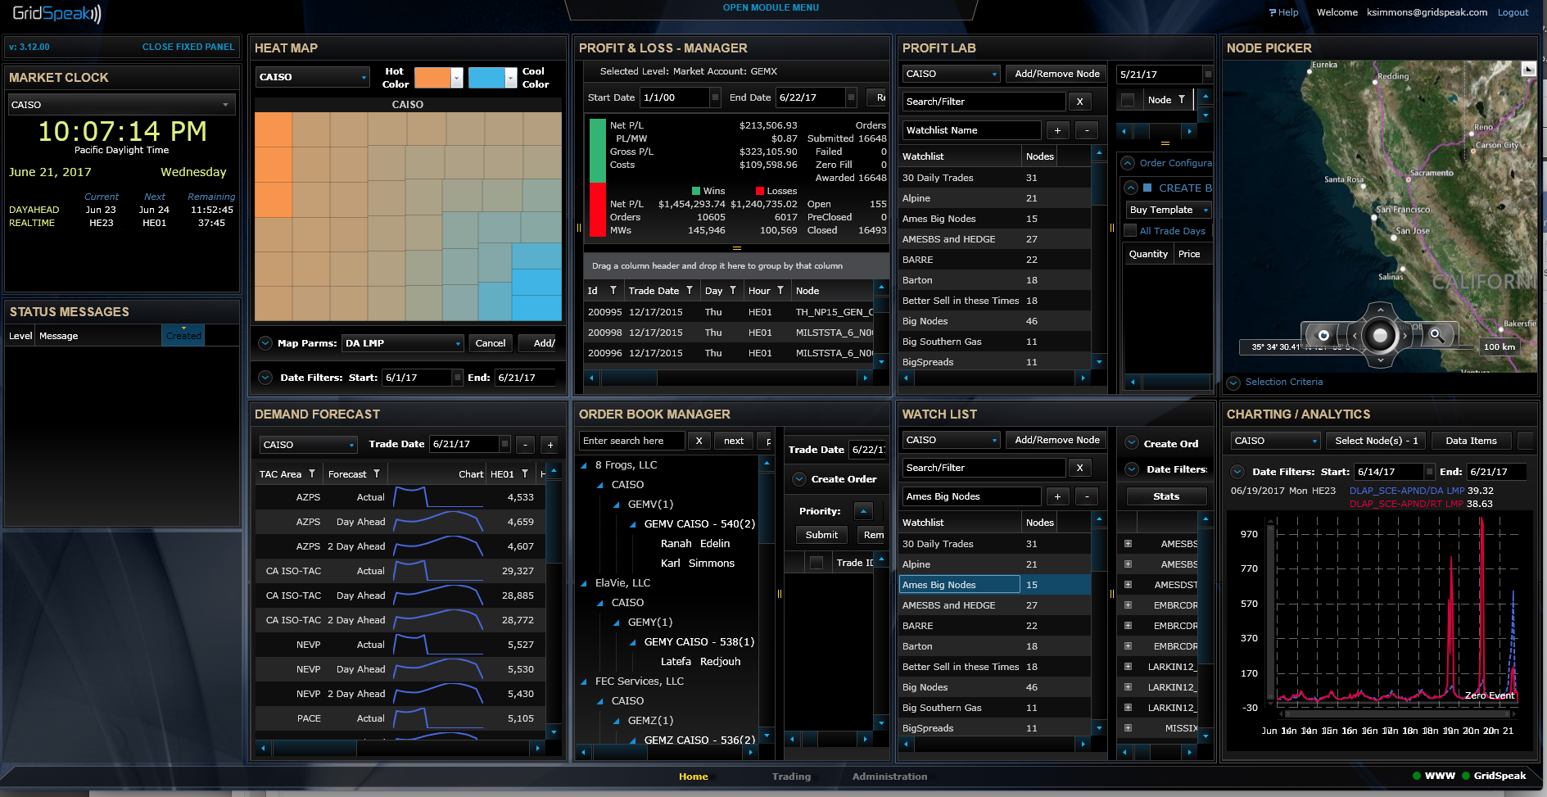This screenshot has width=1547, height=797.
Task: Open End Date calendar picker in Profit & Loss
Action: [851, 97]
